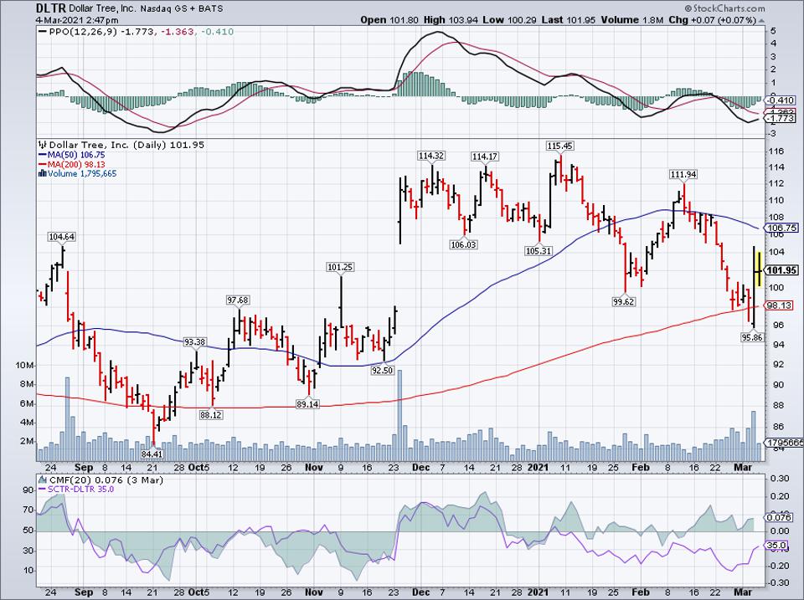The height and width of the screenshot is (600, 804).
Task: Click the volume bars icon in the legend
Action: pyautogui.click(x=43, y=173)
